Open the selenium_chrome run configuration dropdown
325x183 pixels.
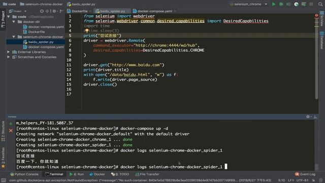tap(248, 4)
